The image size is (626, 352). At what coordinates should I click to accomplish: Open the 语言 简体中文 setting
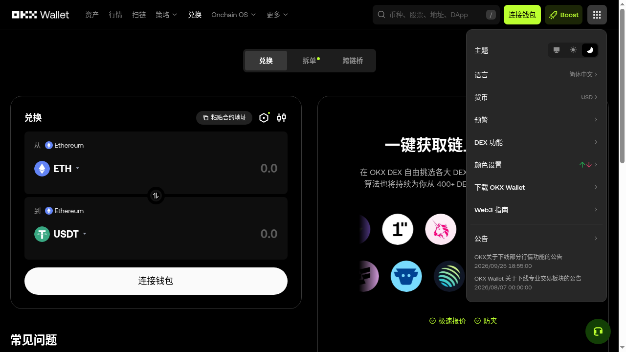click(537, 75)
